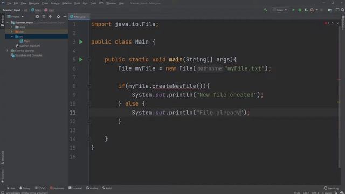The height and width of the screenshot is (194, 345).
Task: Open the dropdown arrow beside the profiler icon
Action: [316, 10]
